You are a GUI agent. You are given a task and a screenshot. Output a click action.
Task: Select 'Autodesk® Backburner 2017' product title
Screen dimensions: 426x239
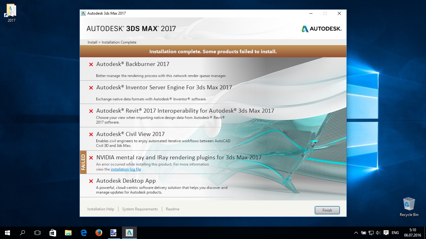pyautogui.click(x=133, y=64)
